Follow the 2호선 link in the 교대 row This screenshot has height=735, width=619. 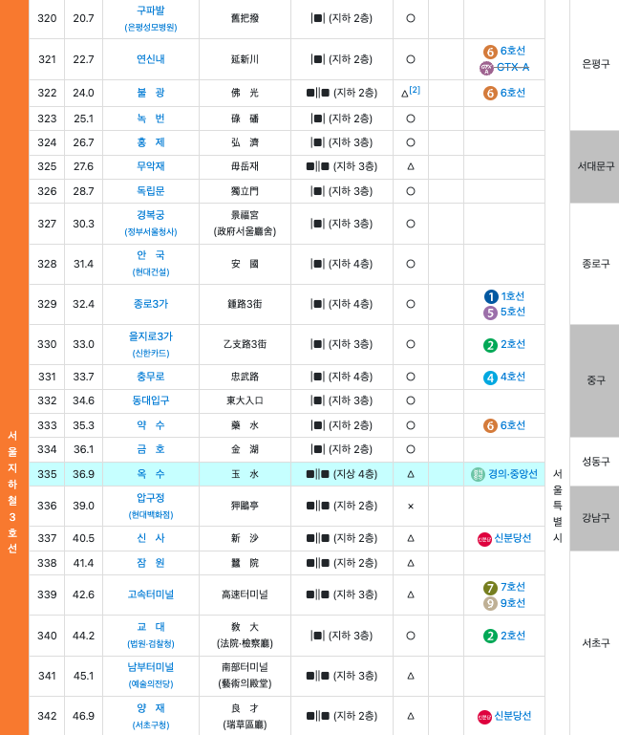(513, 636)
